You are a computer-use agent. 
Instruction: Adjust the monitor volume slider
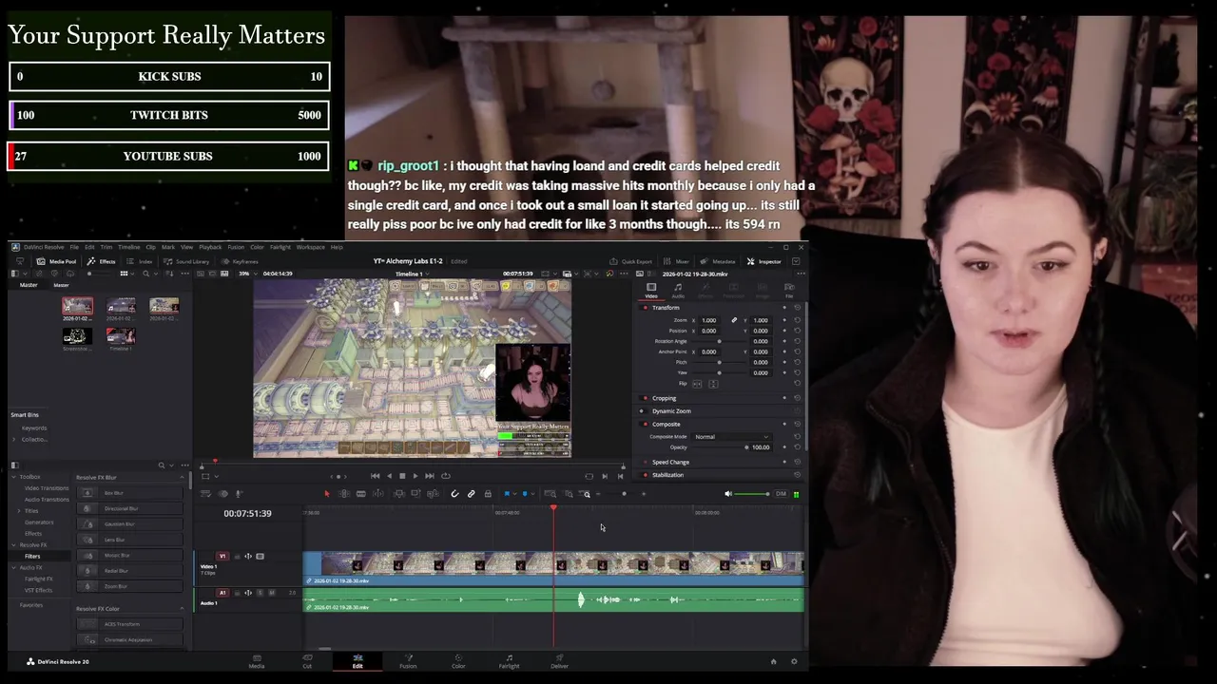pos(751,494)
